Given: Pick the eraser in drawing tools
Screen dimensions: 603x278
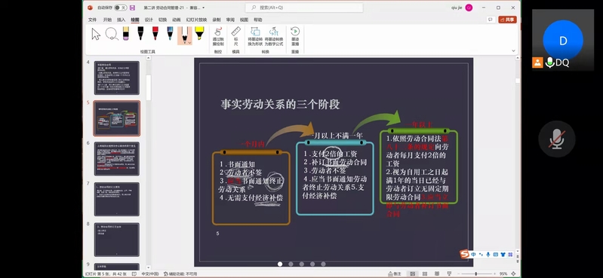Looking at the screenshot, I should pos(126,33).
